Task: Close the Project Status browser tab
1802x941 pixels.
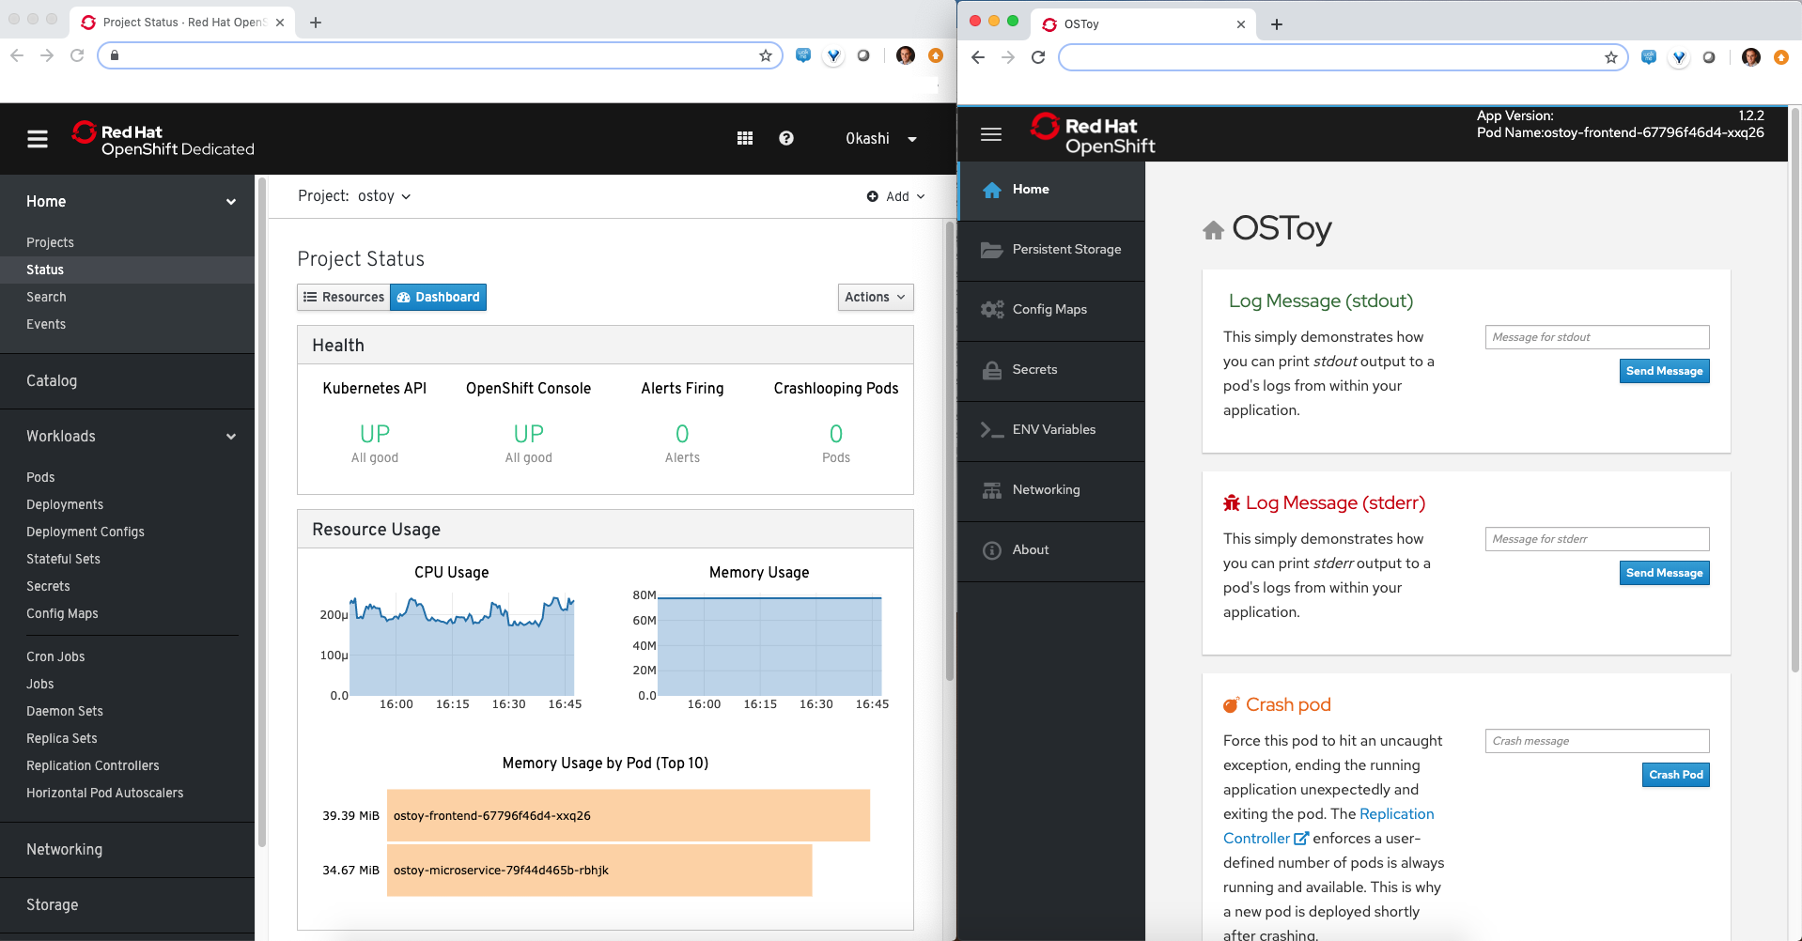Action: pyautogui.click(x=280, y=23)
